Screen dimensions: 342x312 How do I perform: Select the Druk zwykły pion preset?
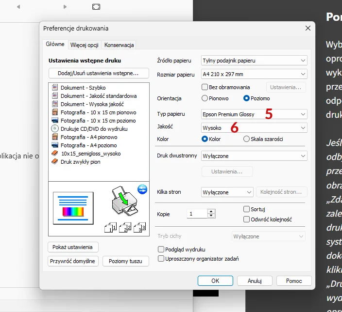pyautogui.click(x=80, y=162)
